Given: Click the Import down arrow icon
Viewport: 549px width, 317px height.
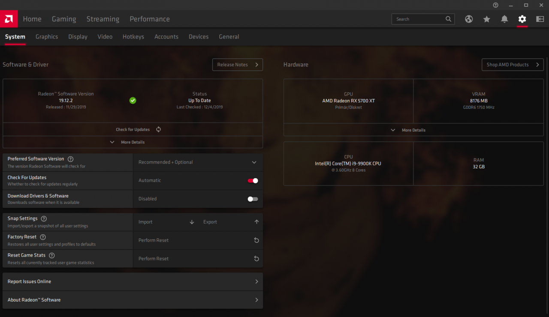Looking at the screenshot, I should tap(192, 222).
